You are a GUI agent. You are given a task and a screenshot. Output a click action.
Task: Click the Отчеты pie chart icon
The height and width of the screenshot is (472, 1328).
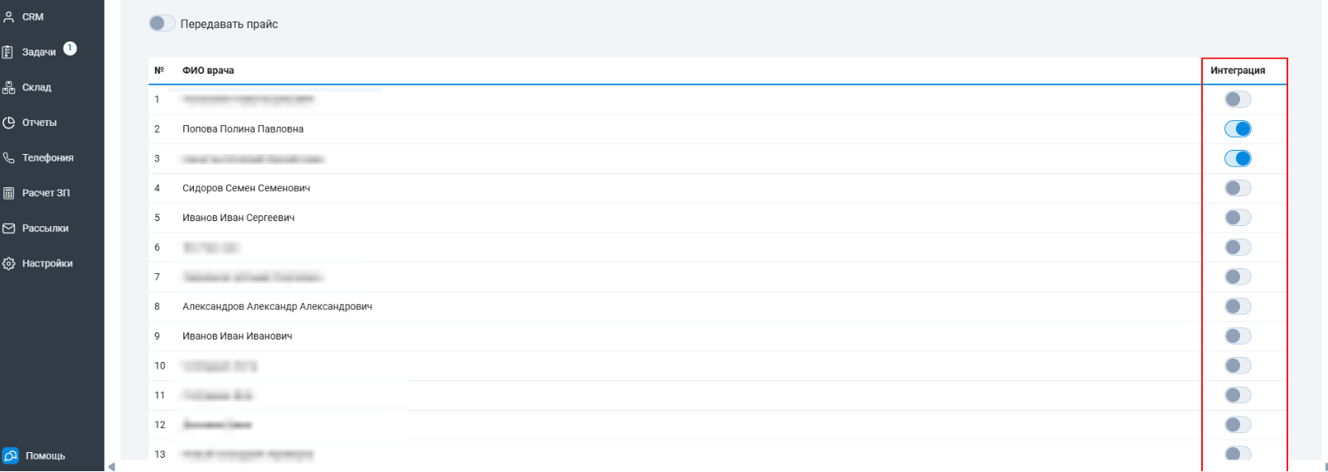[x=8, y=123]
